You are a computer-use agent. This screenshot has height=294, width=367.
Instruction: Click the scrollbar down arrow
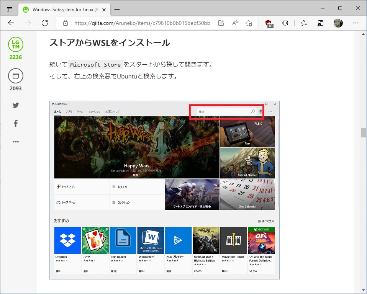[363, 291]
